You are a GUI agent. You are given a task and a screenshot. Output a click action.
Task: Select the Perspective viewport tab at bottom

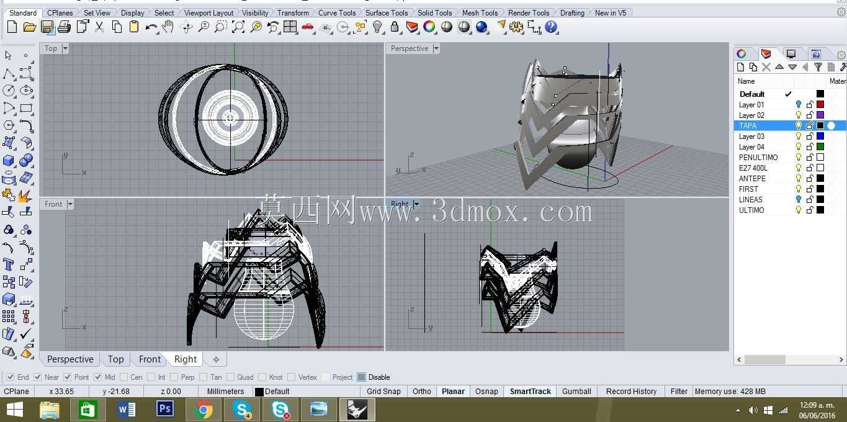[70, 359]
